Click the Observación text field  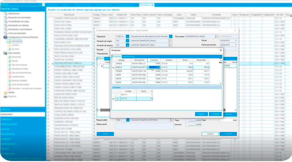(x=144, y=126)
